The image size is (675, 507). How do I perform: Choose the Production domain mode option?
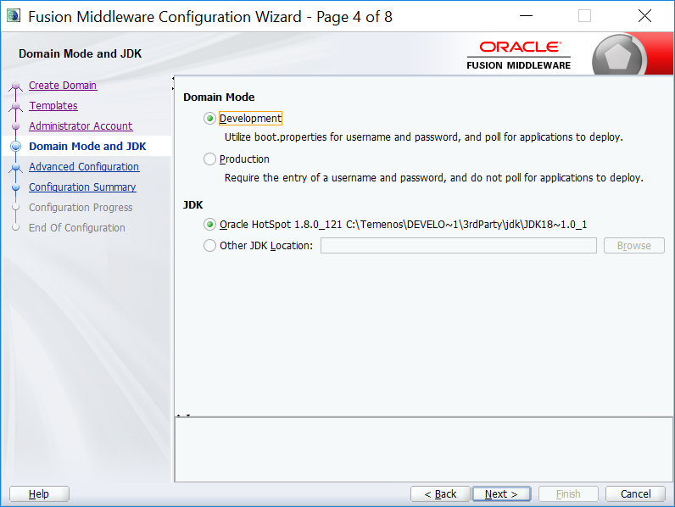pos(210,159)
